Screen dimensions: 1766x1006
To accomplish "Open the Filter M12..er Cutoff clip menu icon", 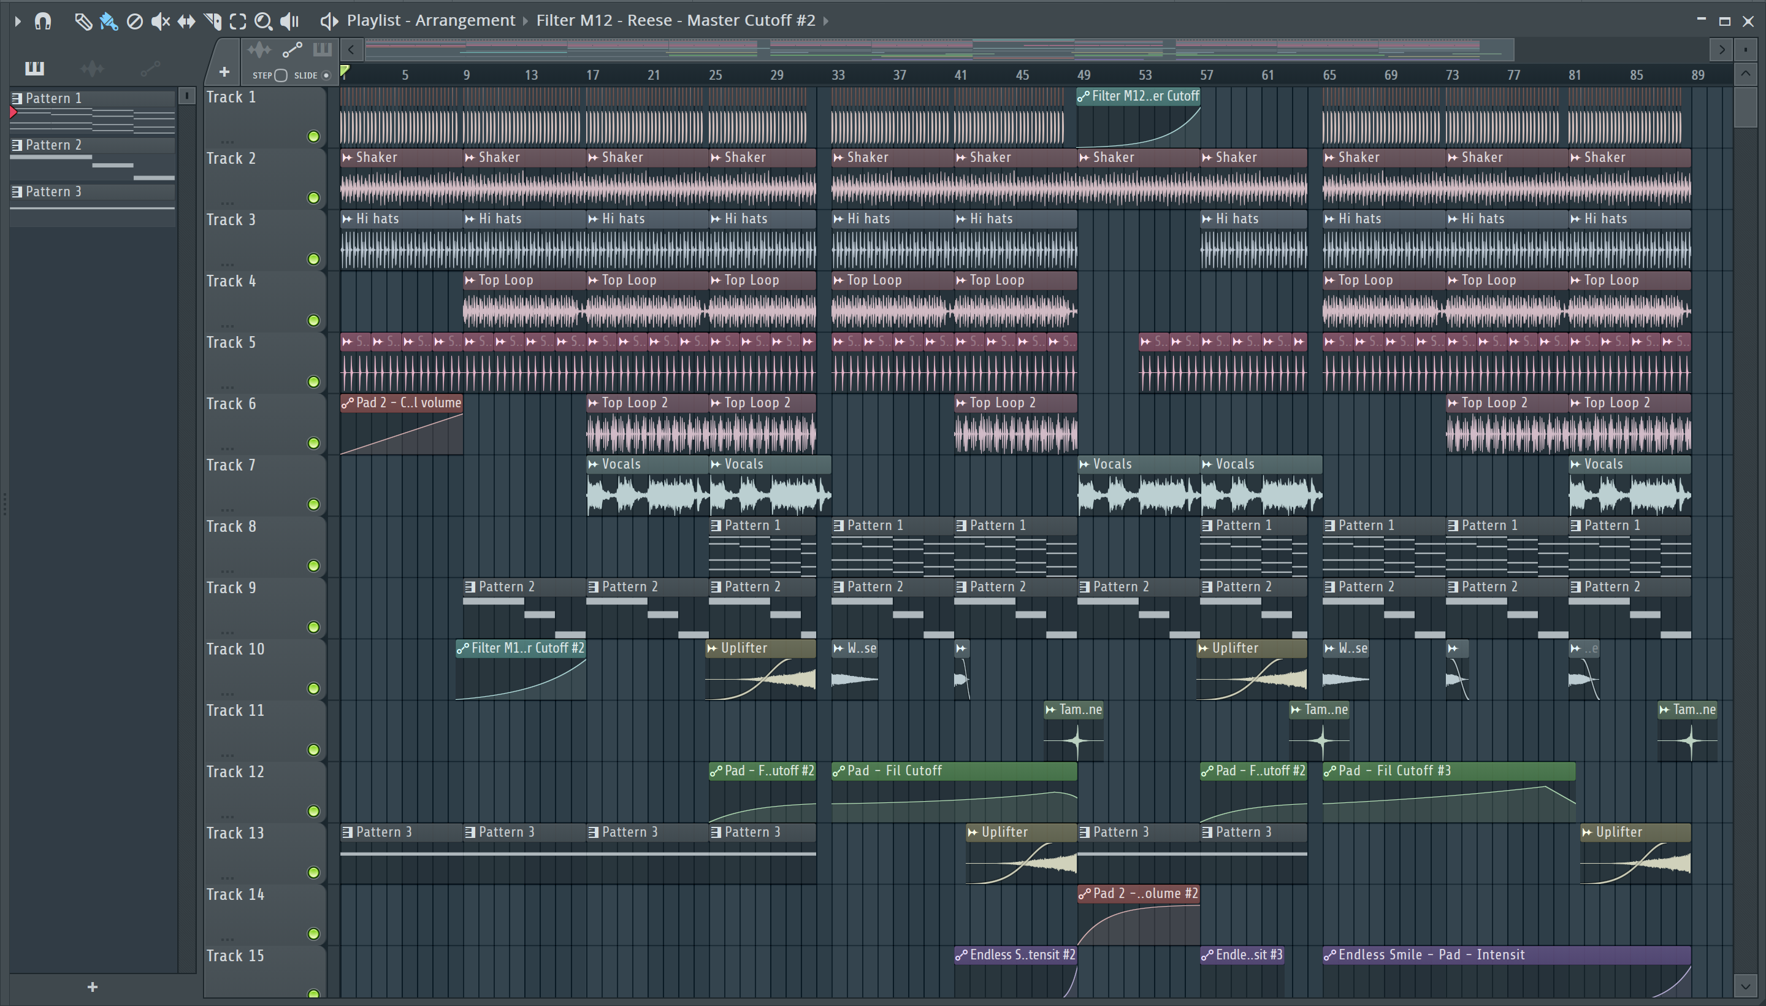I will click(x=1084, y=96).
